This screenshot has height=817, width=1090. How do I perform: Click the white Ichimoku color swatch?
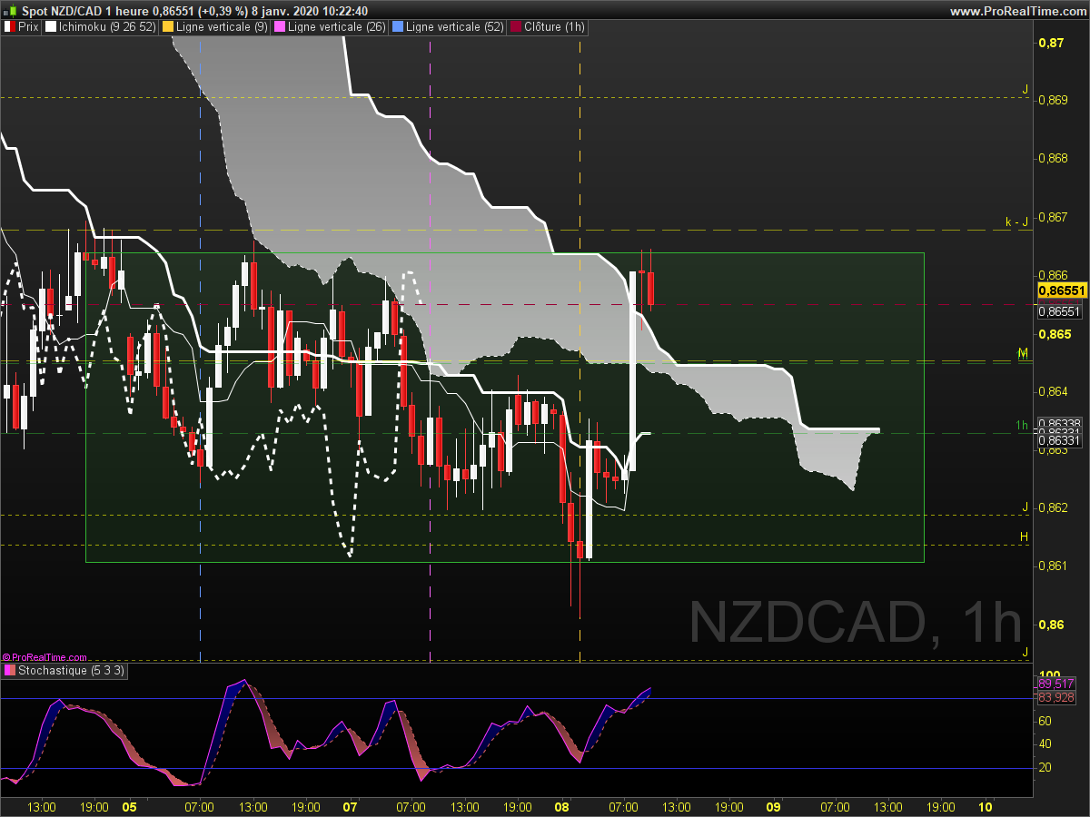(x=51, y=27)
